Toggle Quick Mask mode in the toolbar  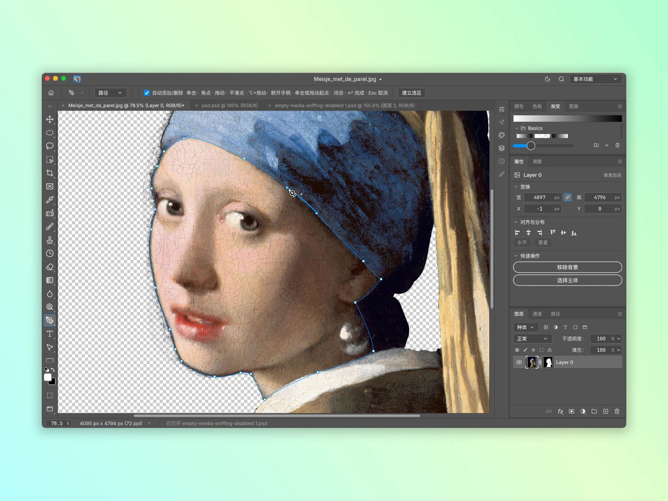50,395
